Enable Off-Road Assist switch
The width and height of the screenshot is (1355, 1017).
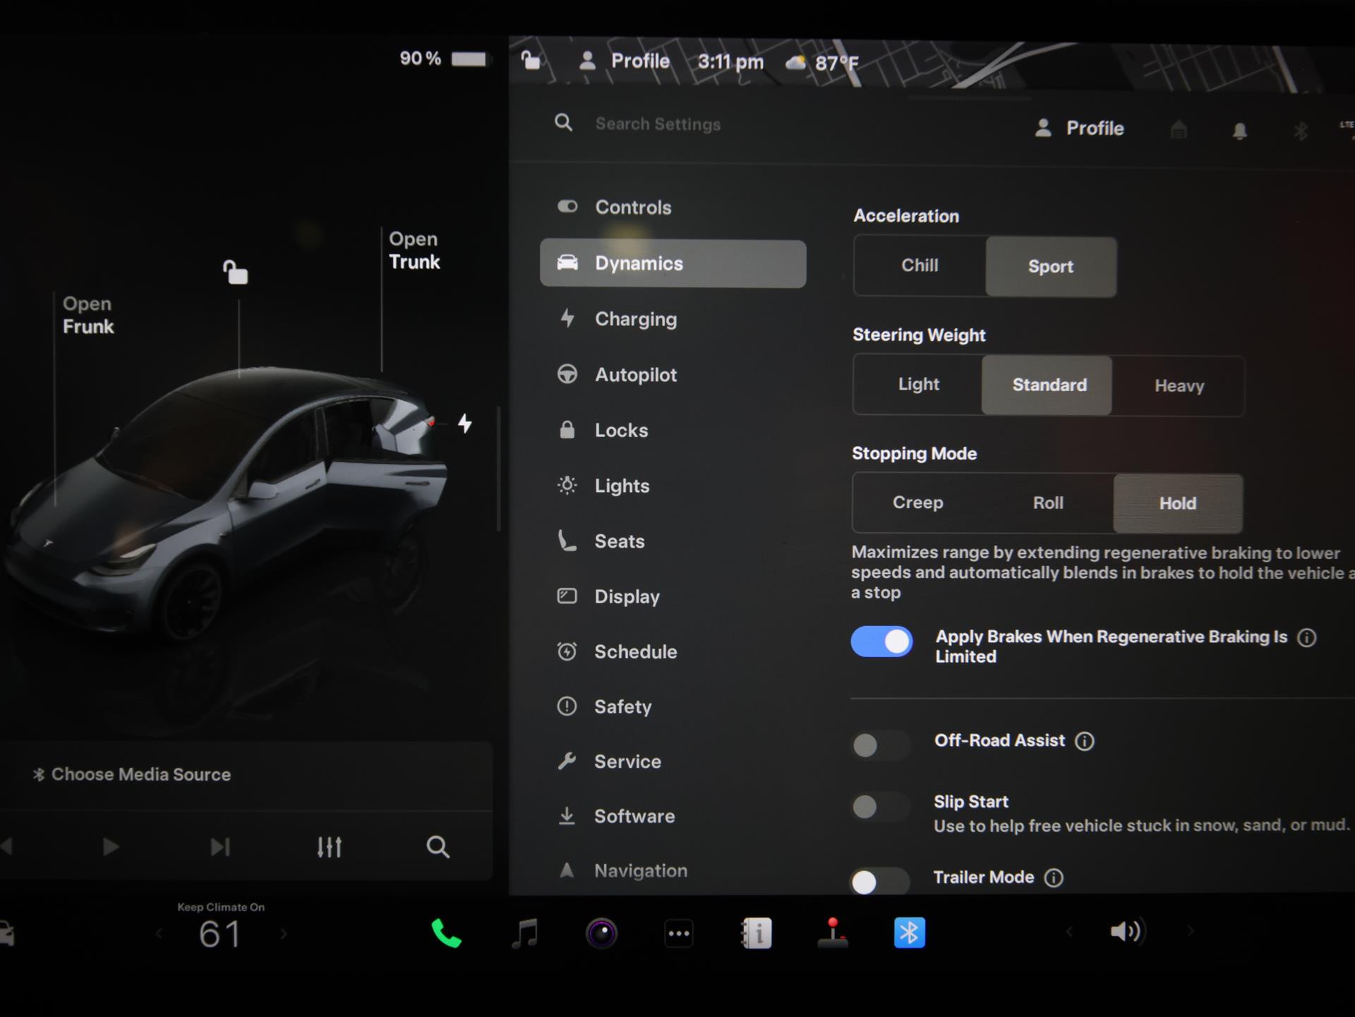(880, 745)
